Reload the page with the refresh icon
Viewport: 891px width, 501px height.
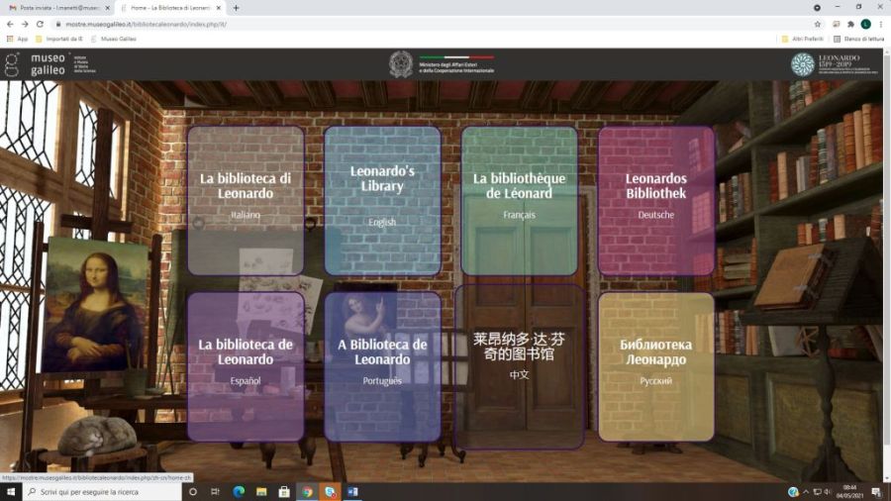[40, 24]
